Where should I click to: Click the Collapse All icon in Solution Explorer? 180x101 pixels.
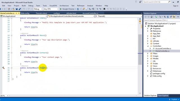click(171, 17)
